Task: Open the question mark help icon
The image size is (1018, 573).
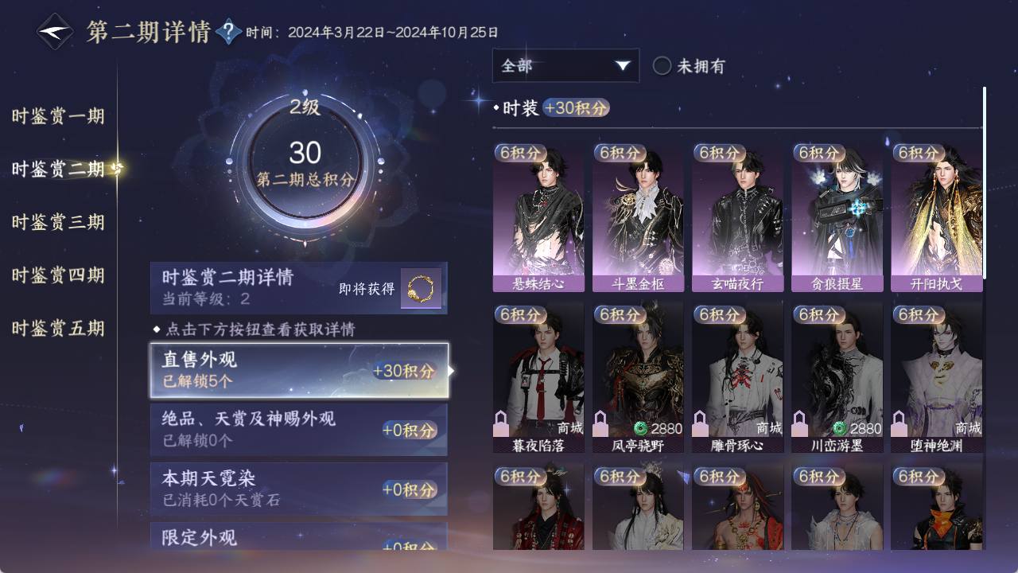Action: tap(228, 32)
